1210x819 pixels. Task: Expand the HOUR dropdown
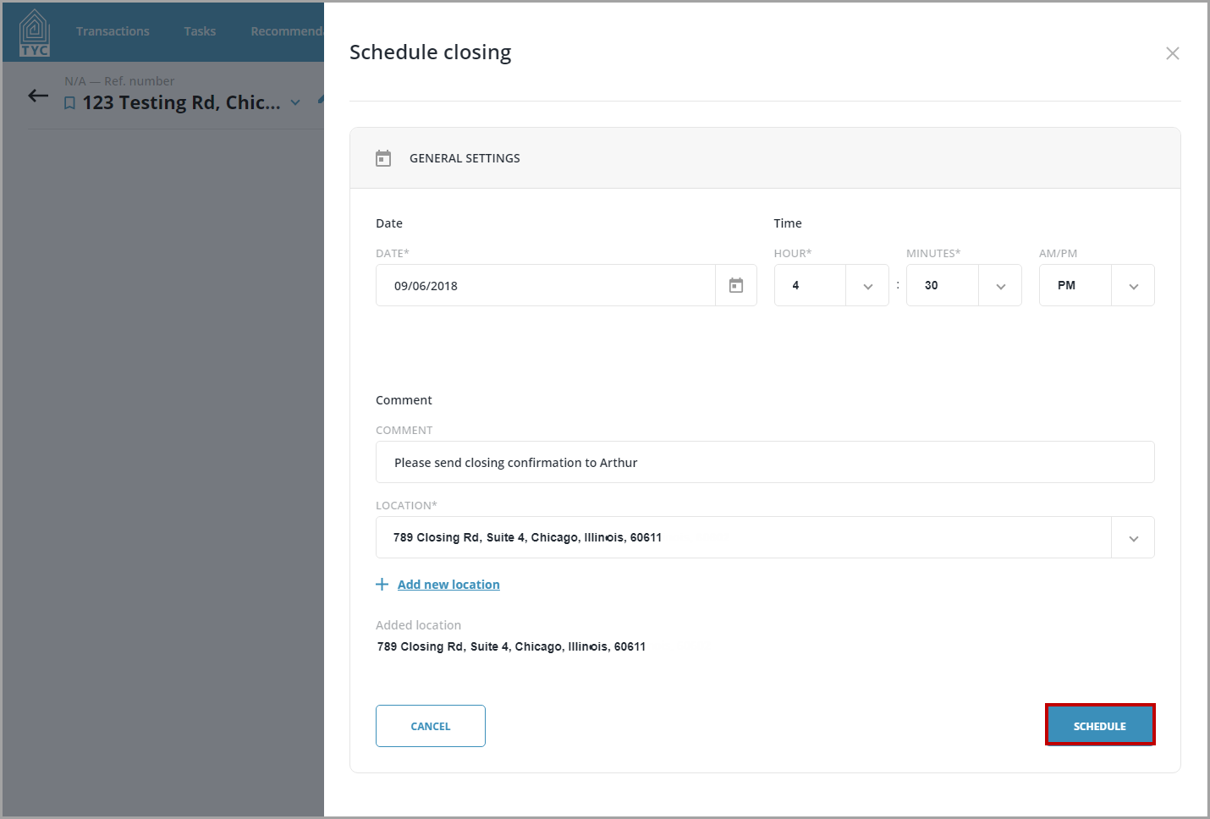tap(866, 285)
